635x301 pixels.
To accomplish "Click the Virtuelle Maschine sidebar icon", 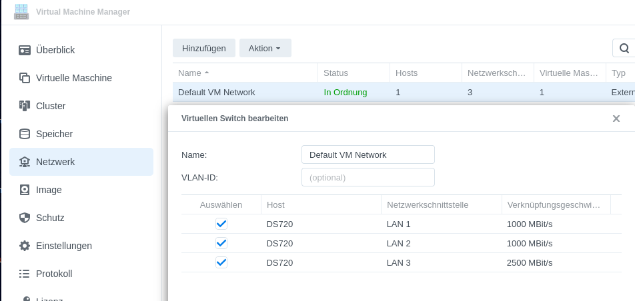I will [25, 78].
